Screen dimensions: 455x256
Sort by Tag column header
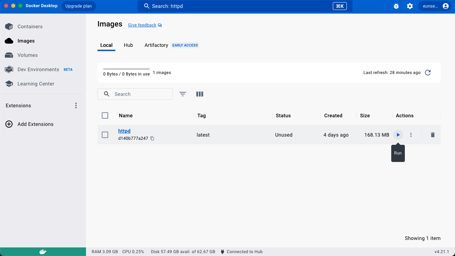[201, 115]
